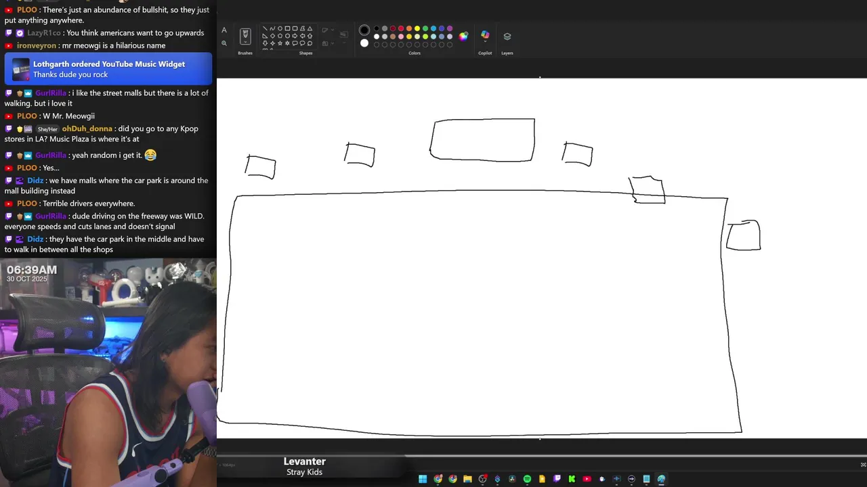Select the Rounded rectangle shape
The image size is (867, 487).
(295, 28)
